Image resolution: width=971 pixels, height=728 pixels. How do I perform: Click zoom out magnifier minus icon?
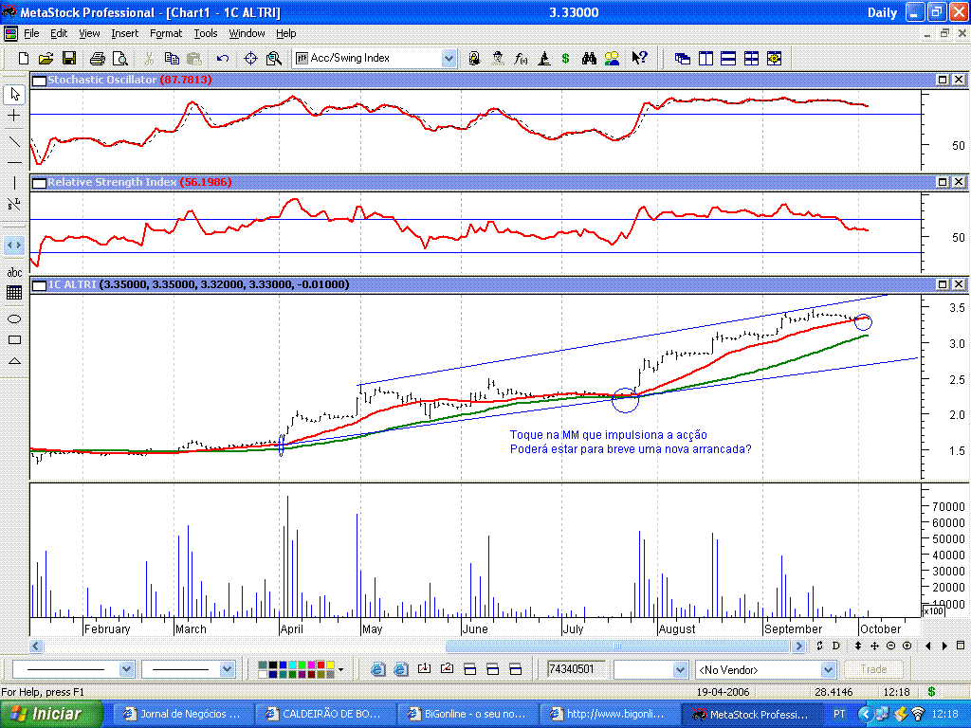tap(890, 646)
